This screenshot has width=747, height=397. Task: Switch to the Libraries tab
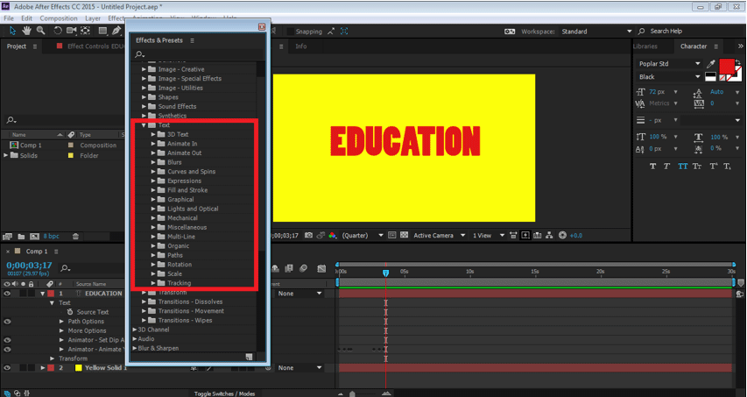point(645,46)
